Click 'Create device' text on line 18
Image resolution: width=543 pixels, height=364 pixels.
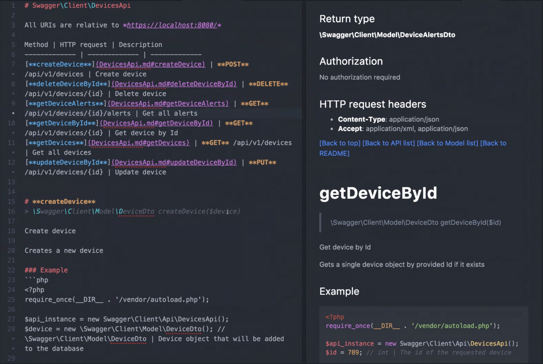click(x=50, y=231)
